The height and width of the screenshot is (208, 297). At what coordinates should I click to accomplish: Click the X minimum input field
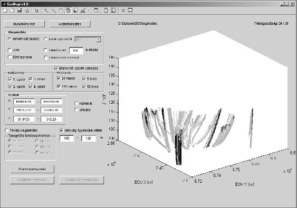pos(24,102)
